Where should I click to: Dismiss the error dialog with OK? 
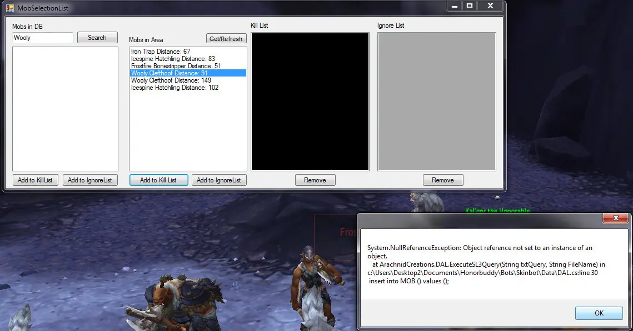[x=599, y=313]
